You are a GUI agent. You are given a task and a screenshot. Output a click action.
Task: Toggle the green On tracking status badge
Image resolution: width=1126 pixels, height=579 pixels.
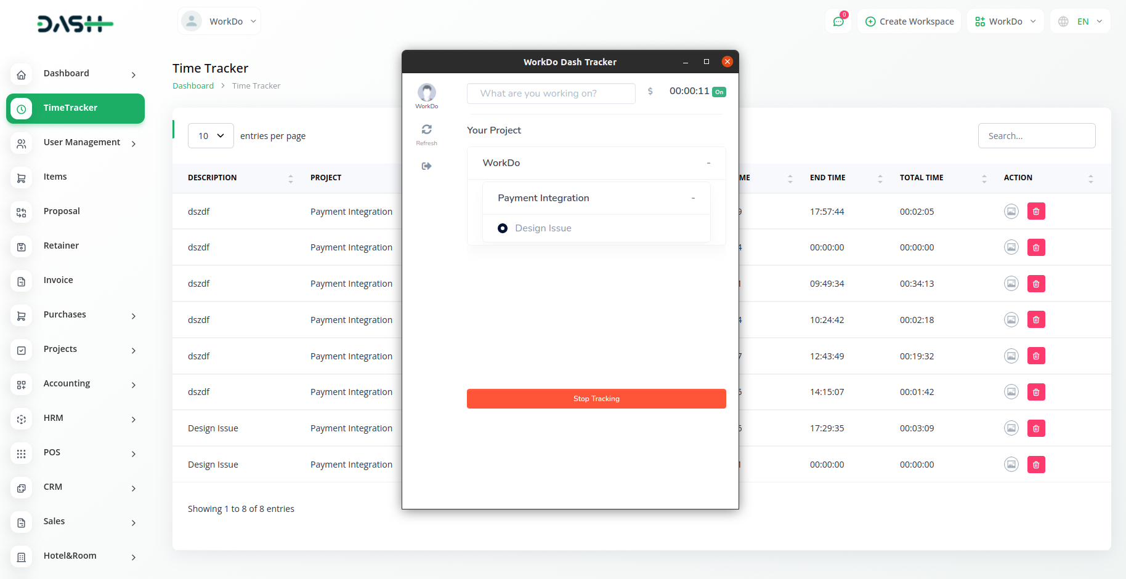(x=719, y=91)
